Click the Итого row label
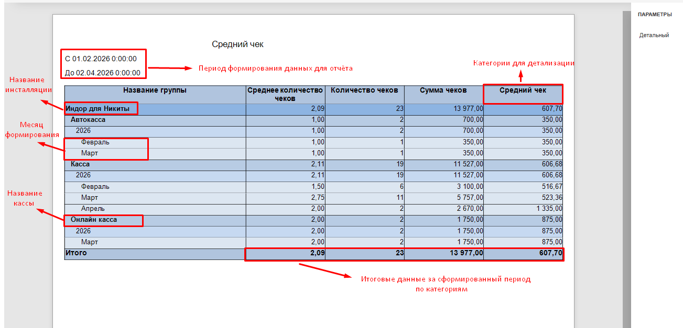This screenshot has width=683, height=328. coord(76,253)
